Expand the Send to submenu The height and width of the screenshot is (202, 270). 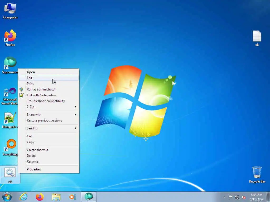pyautogui.click(x=49, y=128)
